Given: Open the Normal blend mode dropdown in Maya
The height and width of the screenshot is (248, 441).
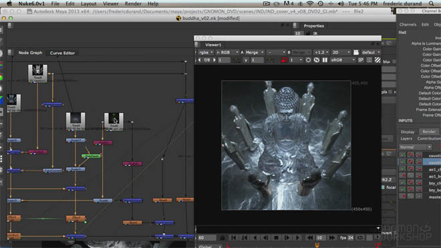Looking at the screenshot, I should [415, 147].
